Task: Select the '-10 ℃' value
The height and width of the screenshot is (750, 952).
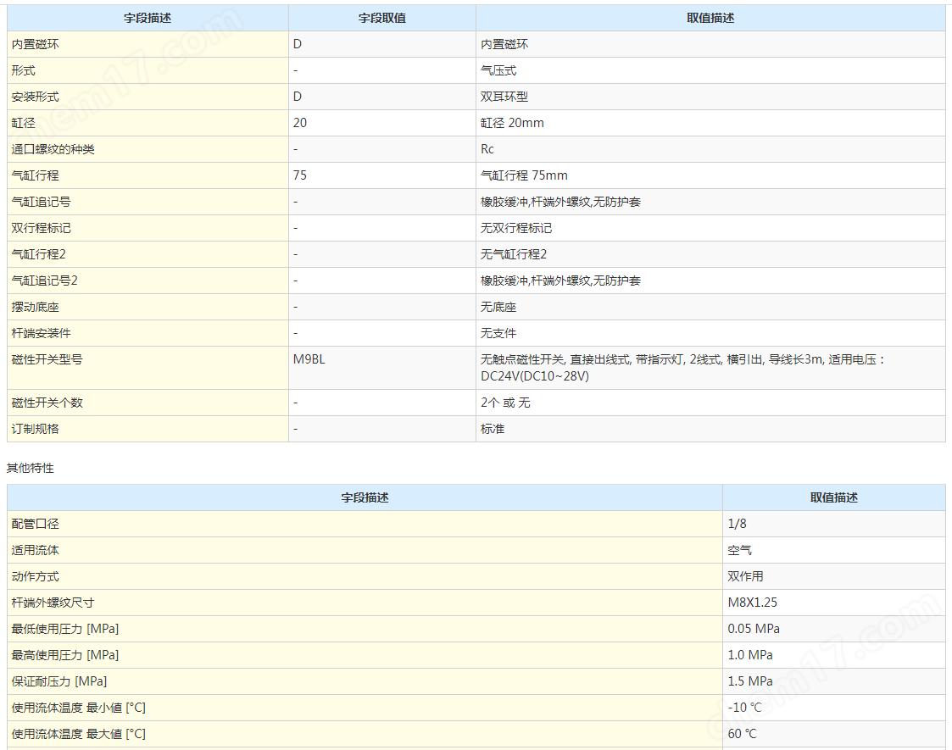Action: point(744,708)
